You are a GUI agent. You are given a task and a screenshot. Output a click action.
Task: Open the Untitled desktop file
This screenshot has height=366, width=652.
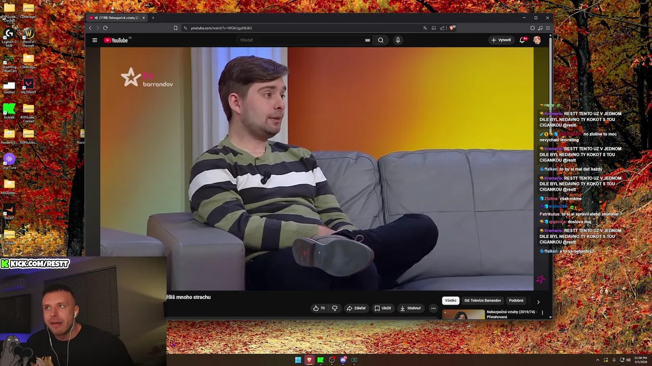[9, 86]
